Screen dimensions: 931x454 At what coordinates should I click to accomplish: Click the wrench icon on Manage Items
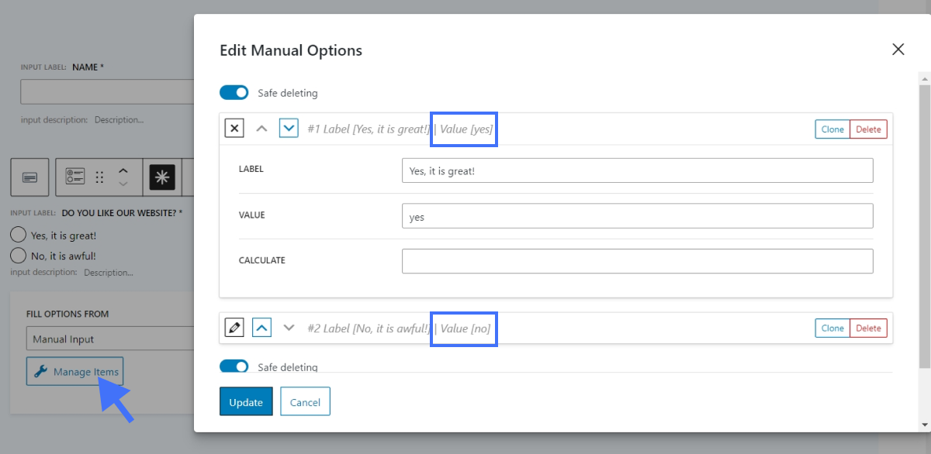coord(41,371)
